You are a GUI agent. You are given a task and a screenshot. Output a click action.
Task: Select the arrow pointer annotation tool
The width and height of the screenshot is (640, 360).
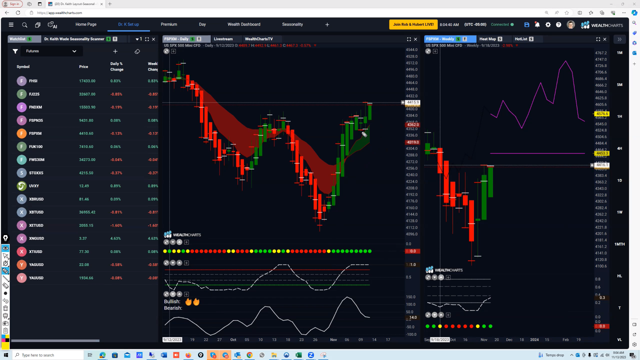pos(5,256)
